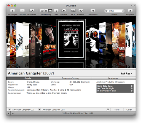The width and height of the screenshot is (142, 124).
Task: Click the bottom-left plus button
Action: 9,113
